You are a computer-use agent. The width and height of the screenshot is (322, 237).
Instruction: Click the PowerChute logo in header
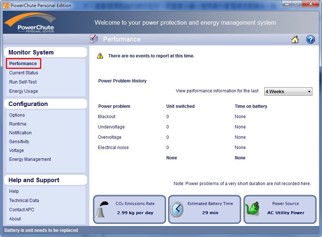[x=31, y=23]
